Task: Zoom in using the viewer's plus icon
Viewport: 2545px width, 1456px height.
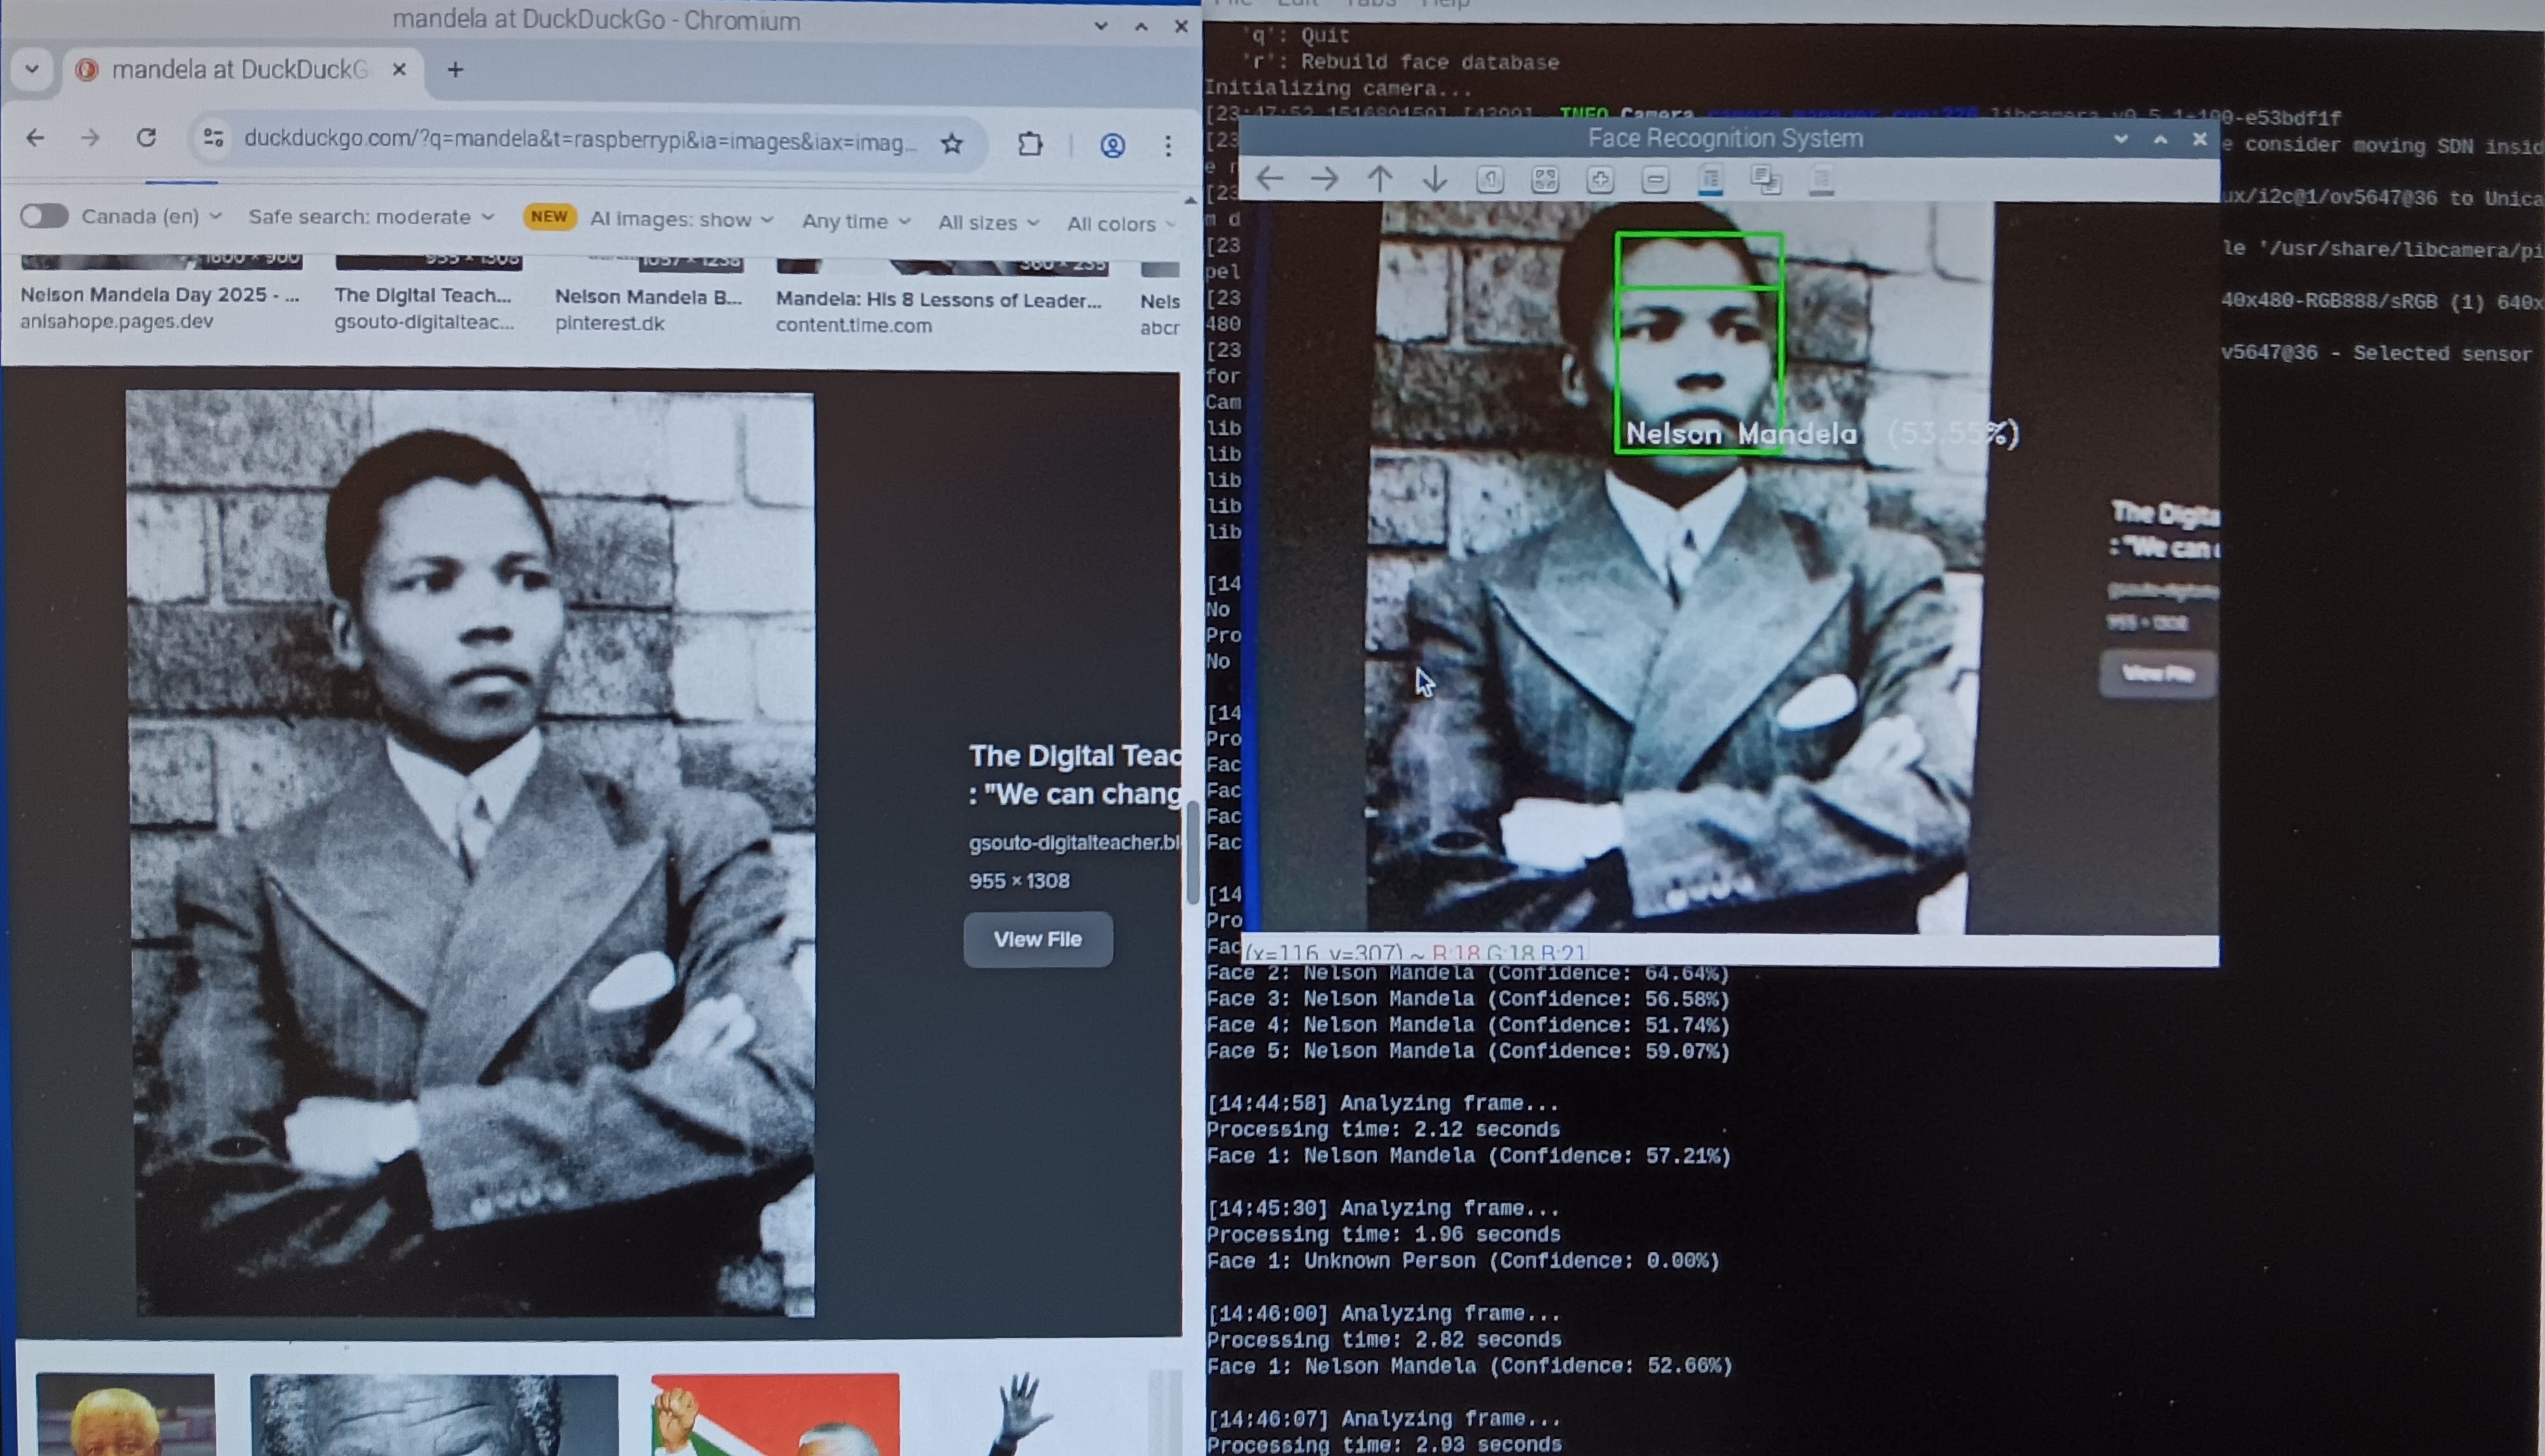Action: tap(1601, 180)
